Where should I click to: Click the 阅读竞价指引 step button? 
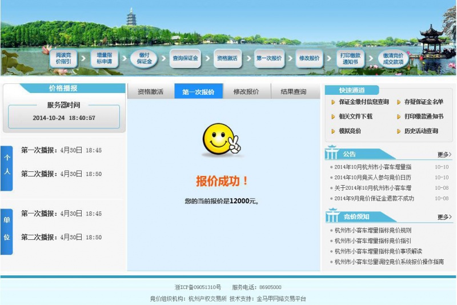(63, 58)
